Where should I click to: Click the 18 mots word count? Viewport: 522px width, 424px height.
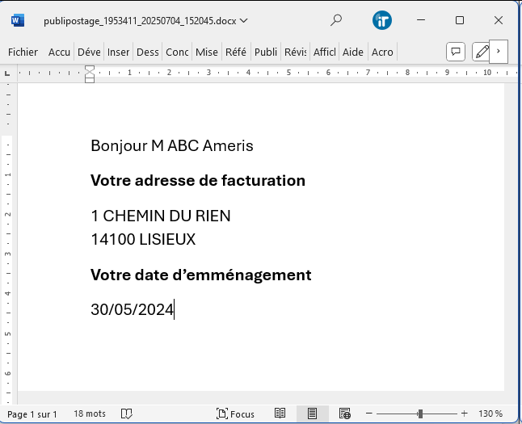point(90,414)
